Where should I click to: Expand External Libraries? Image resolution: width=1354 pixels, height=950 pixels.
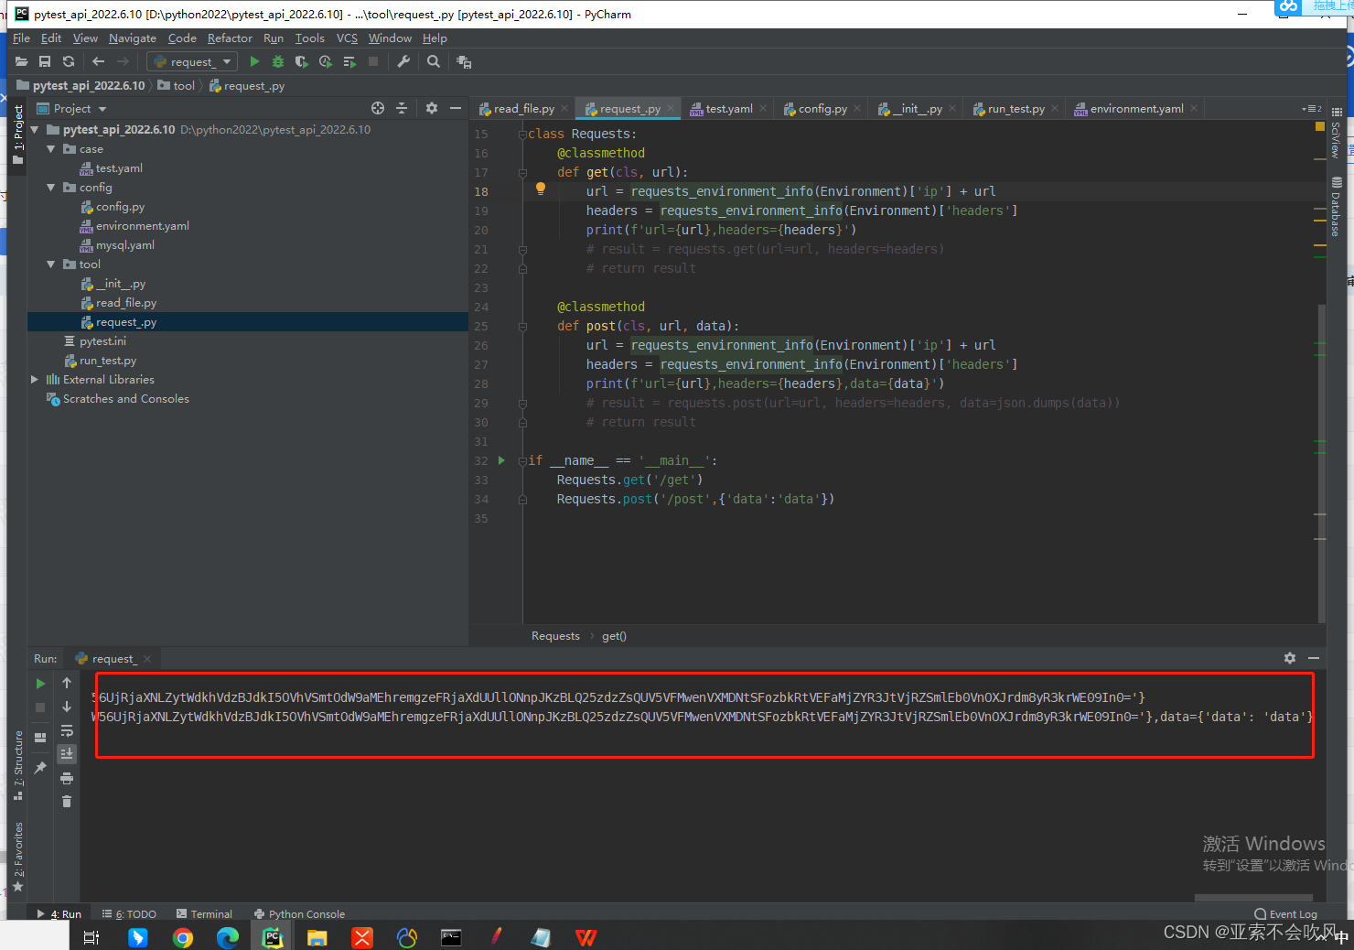click(35, 380)
